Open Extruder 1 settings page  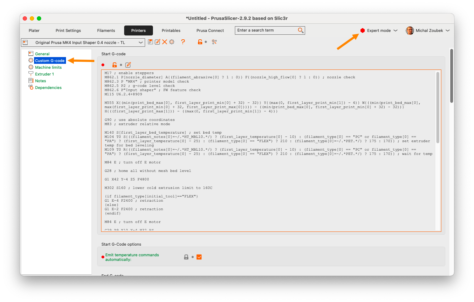point(44,74)
